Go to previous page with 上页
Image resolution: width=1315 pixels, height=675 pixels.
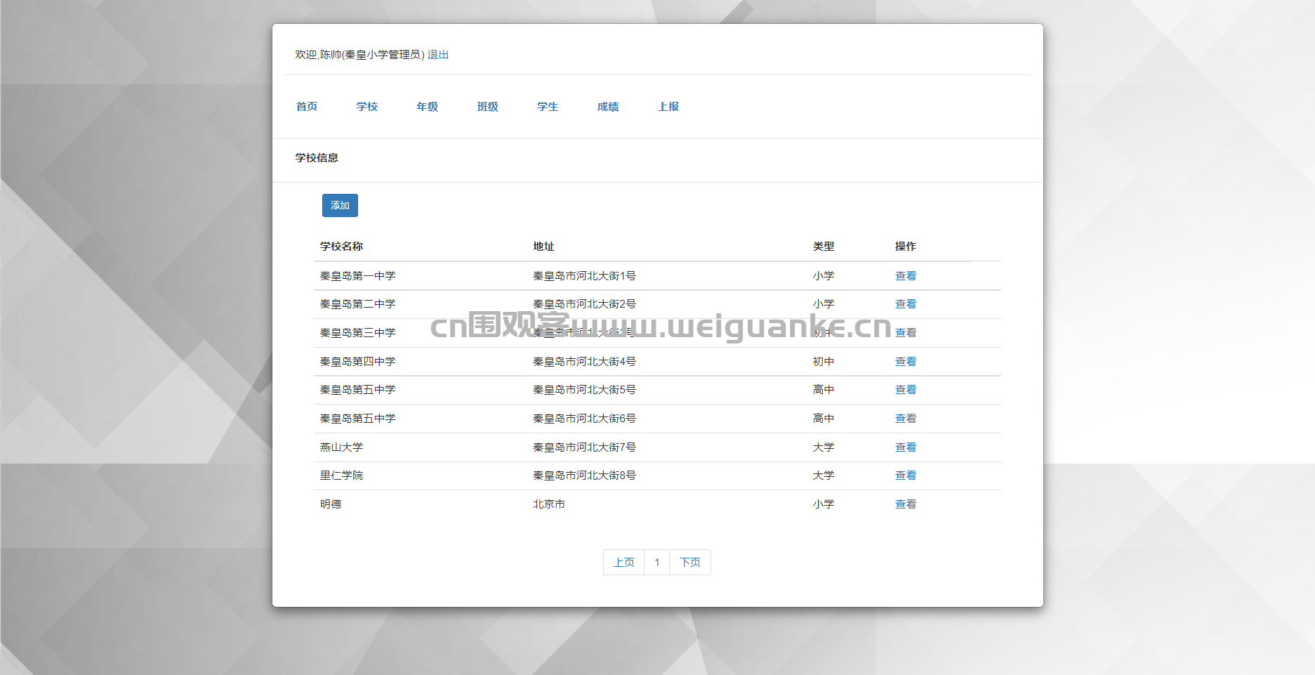point(623,562)
